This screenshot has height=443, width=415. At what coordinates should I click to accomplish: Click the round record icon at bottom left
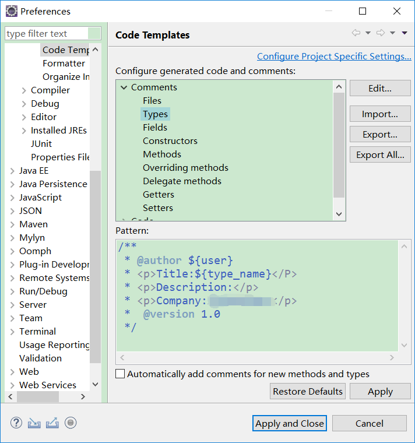pos(71,423)
